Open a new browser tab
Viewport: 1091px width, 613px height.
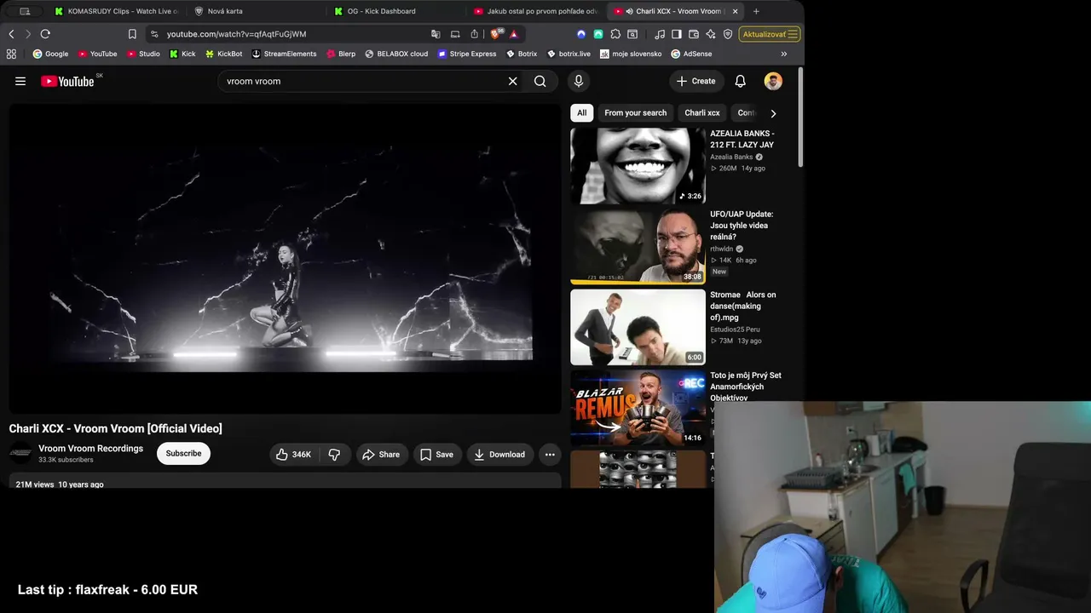point(756,11)
